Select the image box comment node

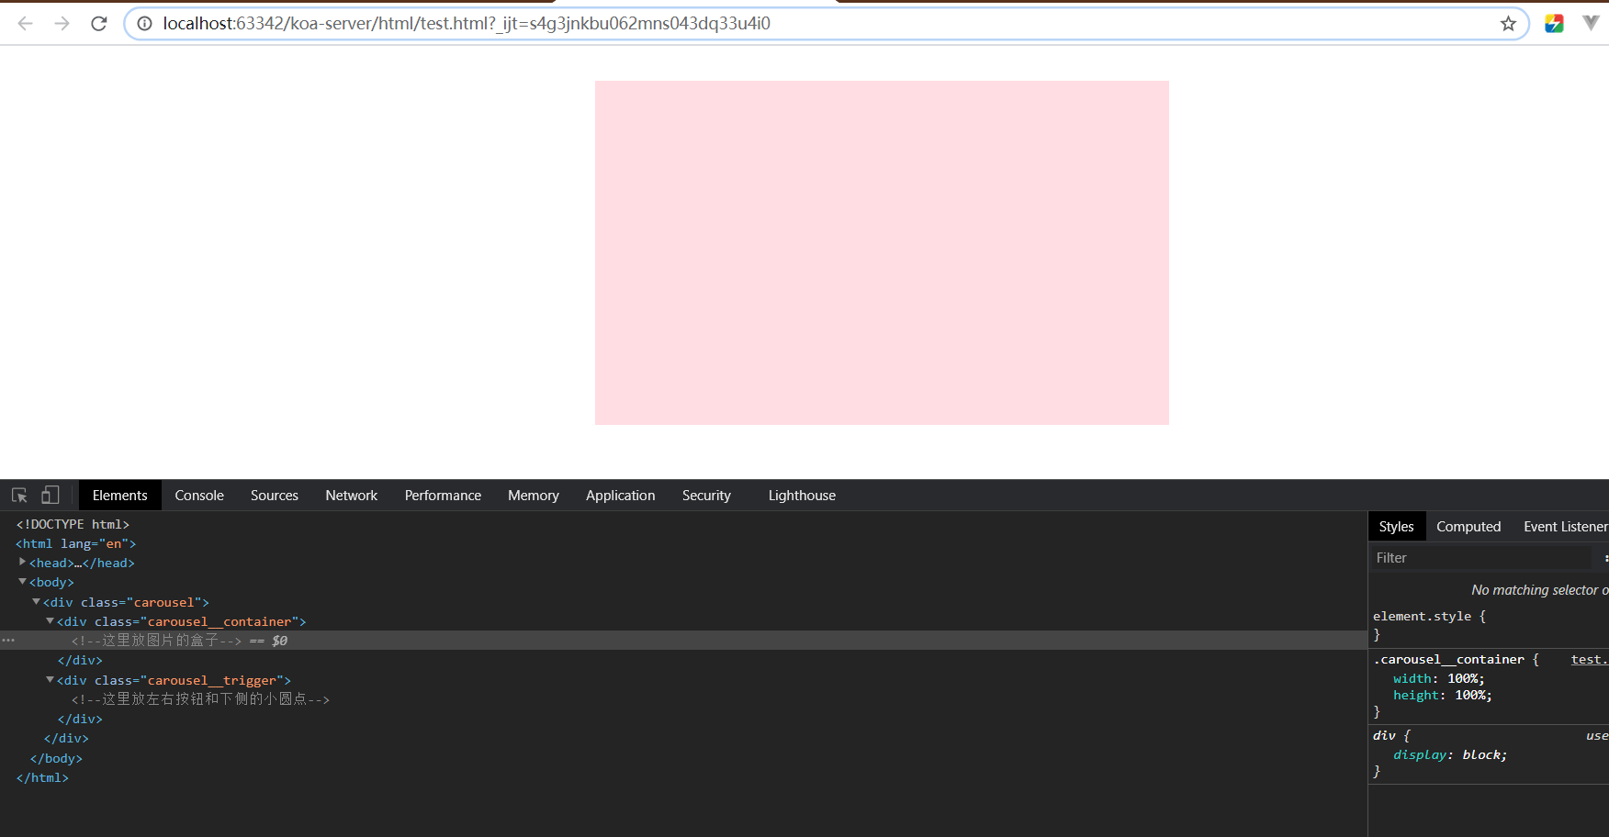point(156,641)
